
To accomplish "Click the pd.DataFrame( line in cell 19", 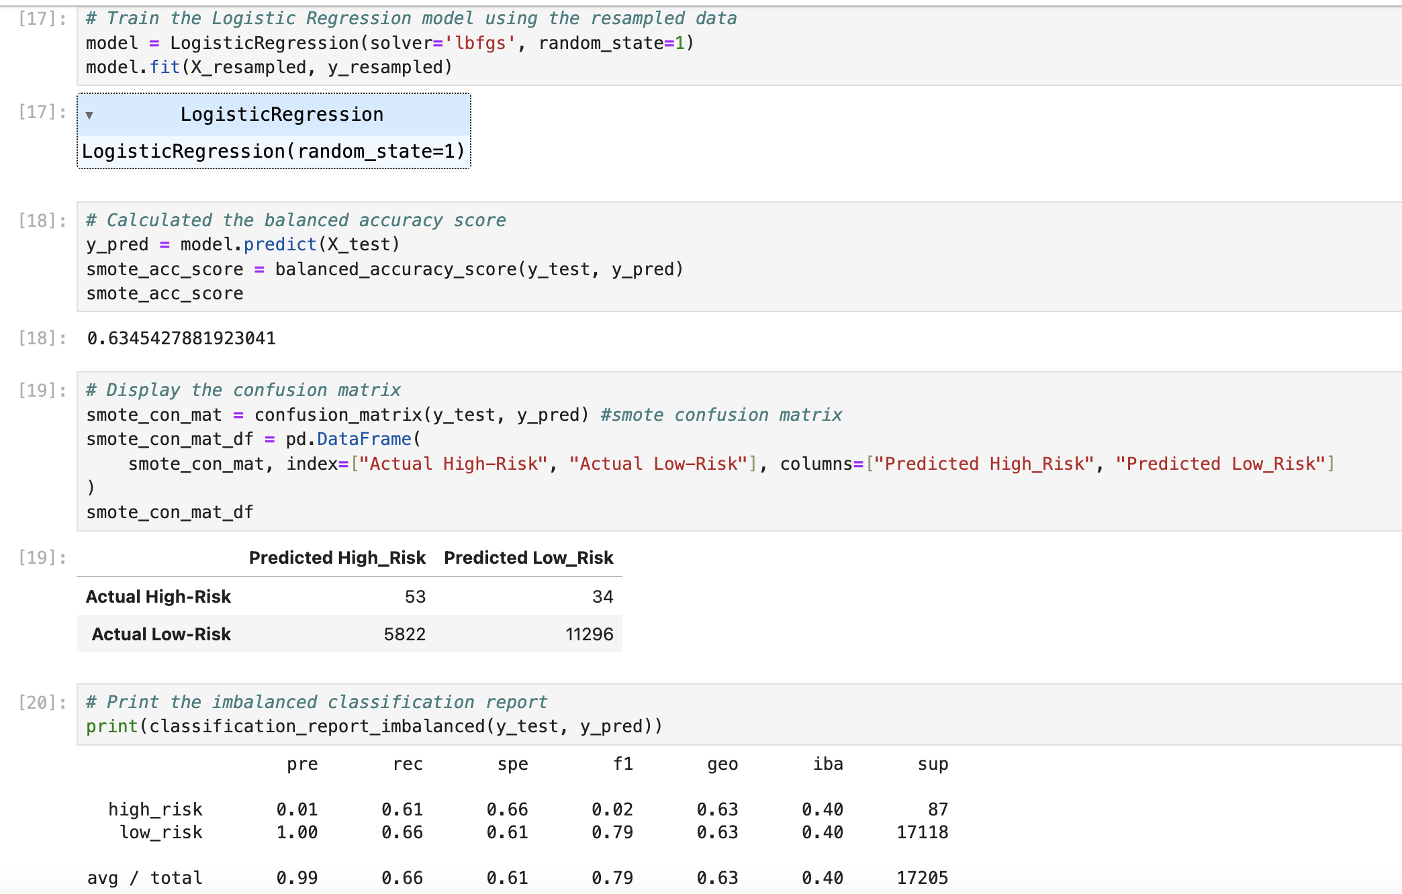I will (253, 439).
